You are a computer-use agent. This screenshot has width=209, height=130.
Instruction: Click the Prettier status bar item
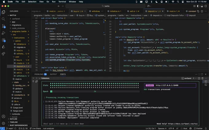tap(198, 128)
